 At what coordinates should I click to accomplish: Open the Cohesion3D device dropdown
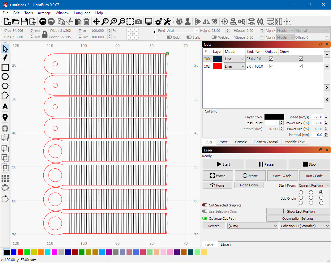pyautogui.click(x=305, y=226)
